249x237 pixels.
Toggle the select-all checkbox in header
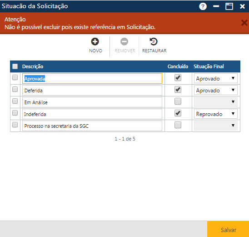coord(15,66)
